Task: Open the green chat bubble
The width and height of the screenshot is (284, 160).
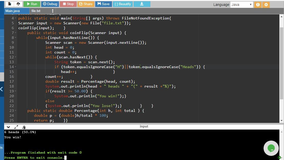Action: [x=271, y=148]
